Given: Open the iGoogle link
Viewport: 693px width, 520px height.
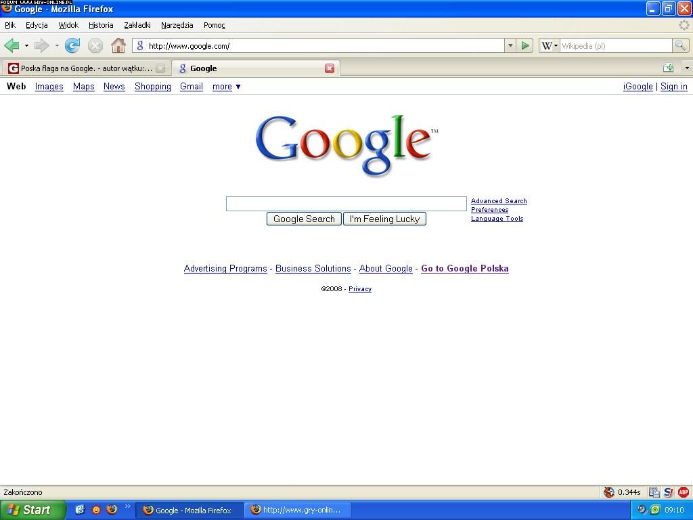Looking at the screenshot, I should [x=638, y=86].
